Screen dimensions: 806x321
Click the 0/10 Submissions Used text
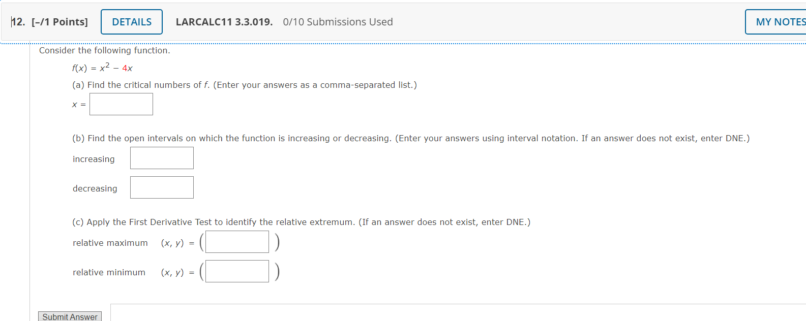pos(337,22)
